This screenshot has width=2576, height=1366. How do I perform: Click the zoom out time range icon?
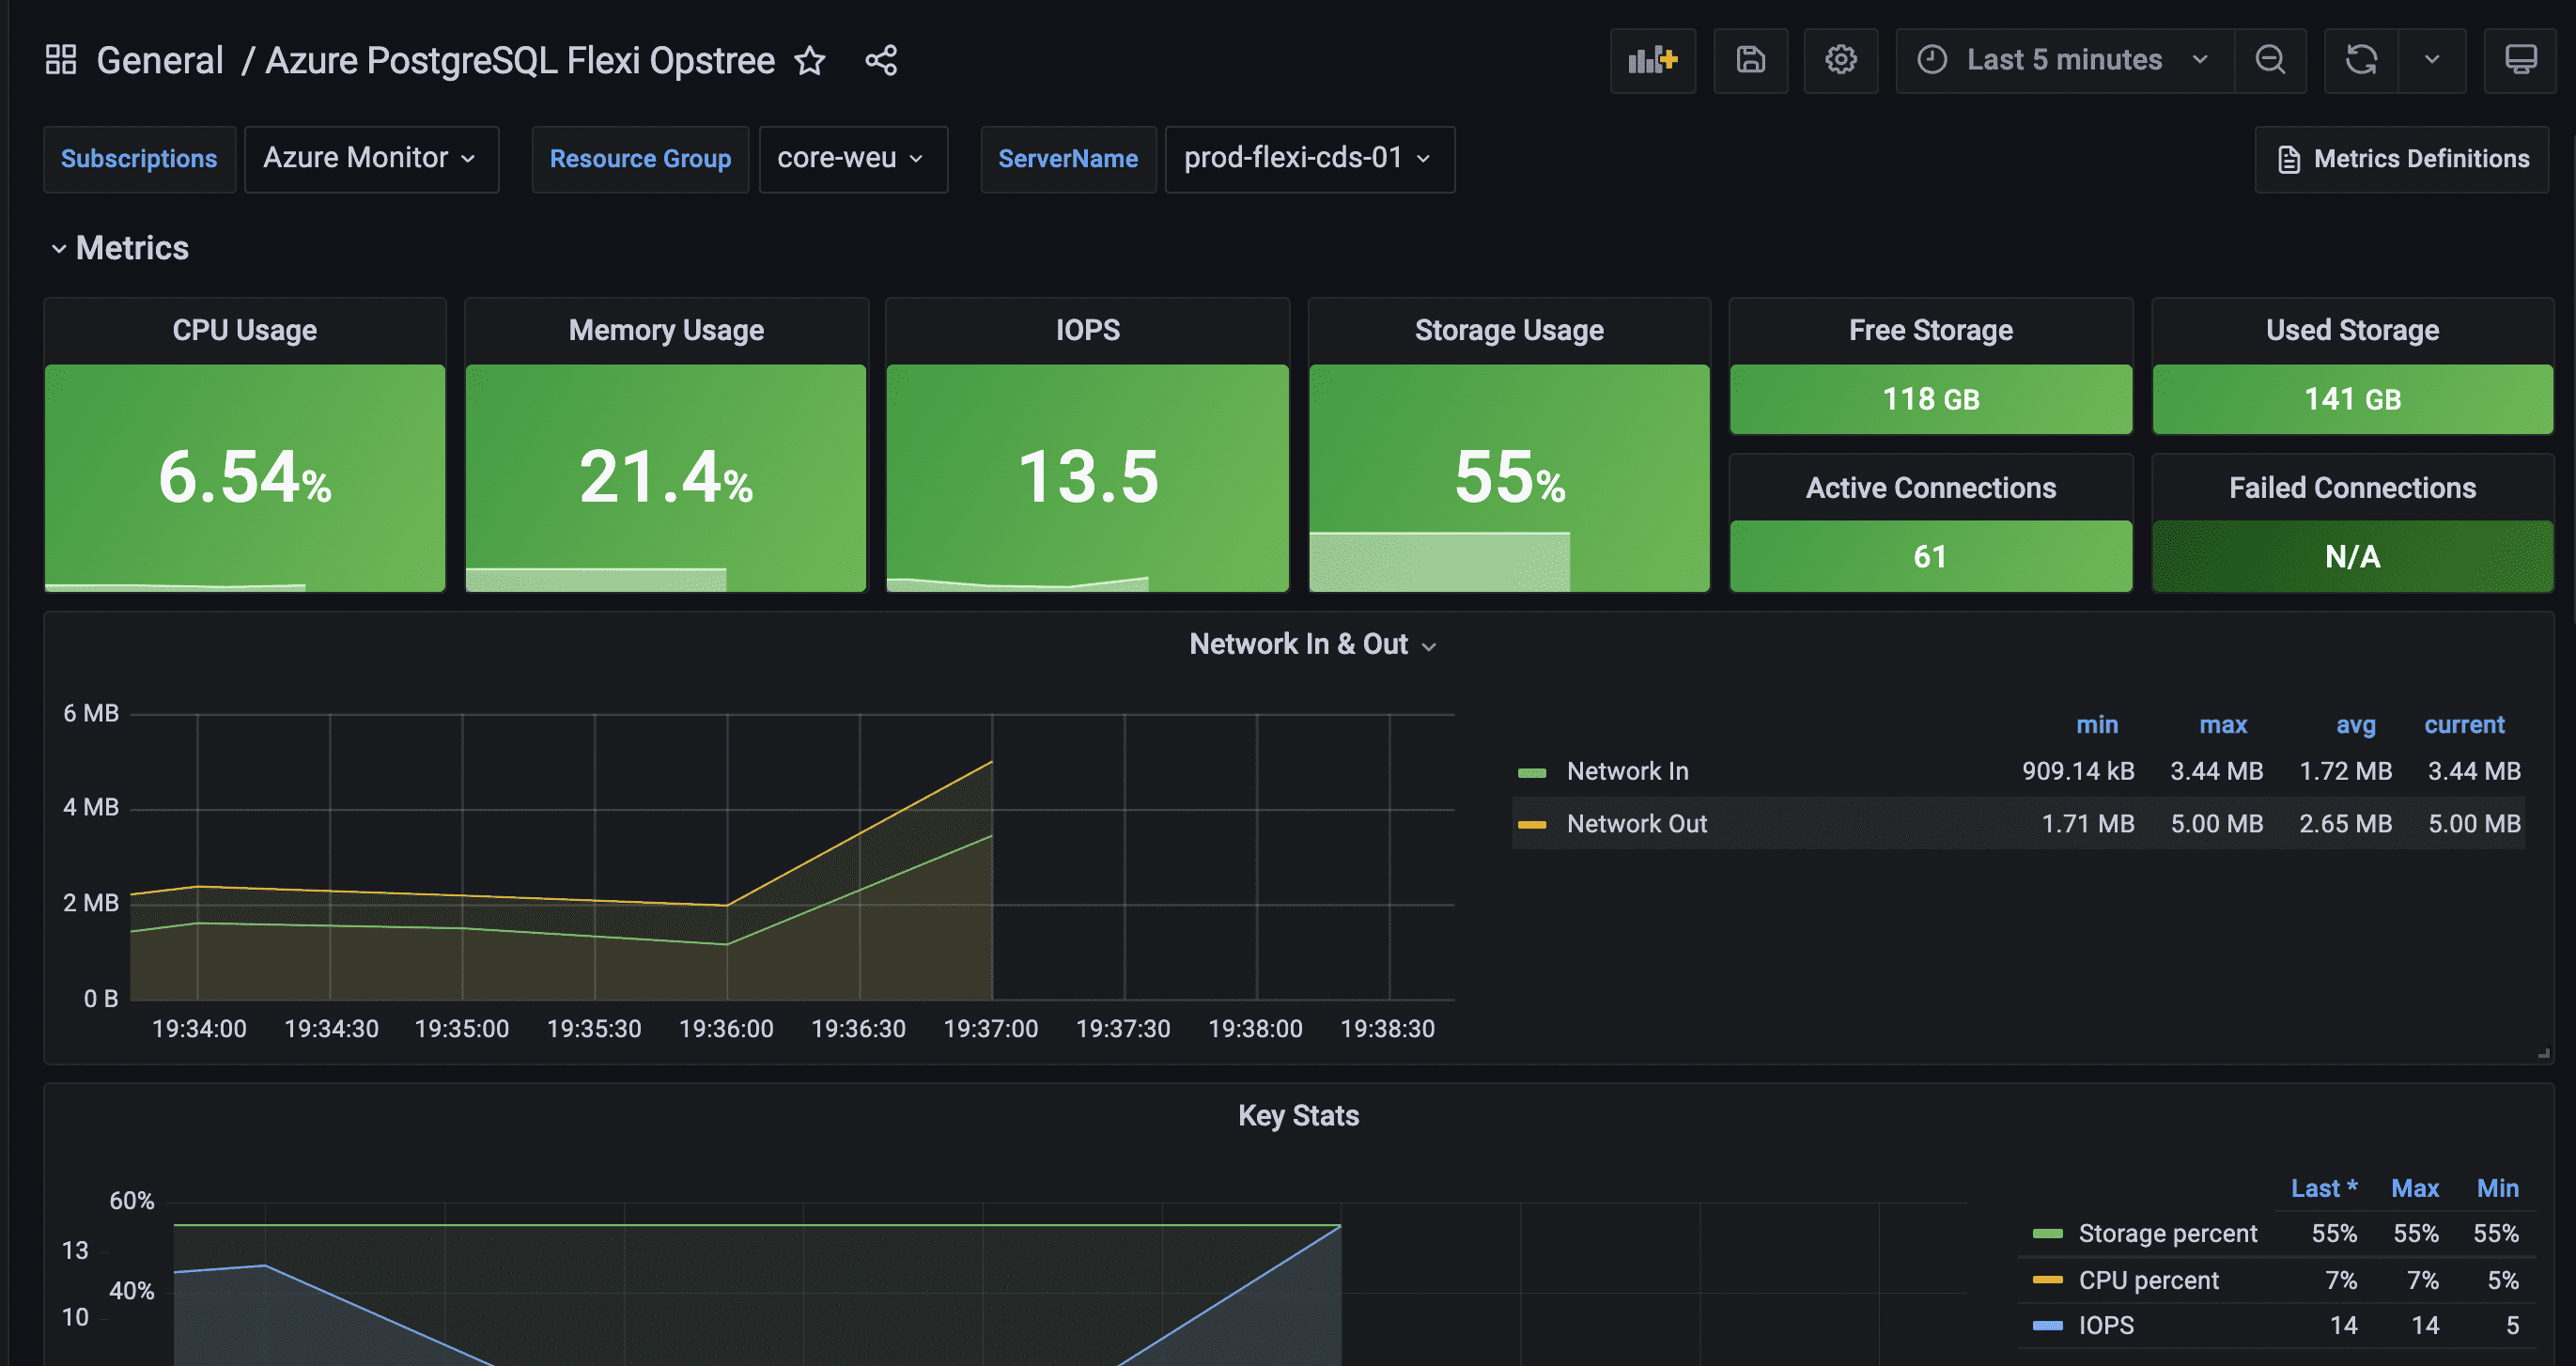[x=2270, y=60]
